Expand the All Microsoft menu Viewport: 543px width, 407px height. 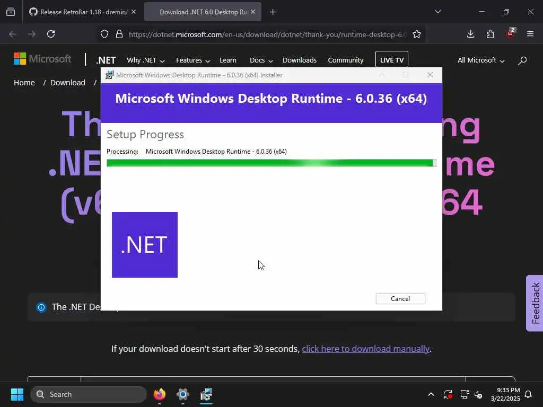(481, 60)
